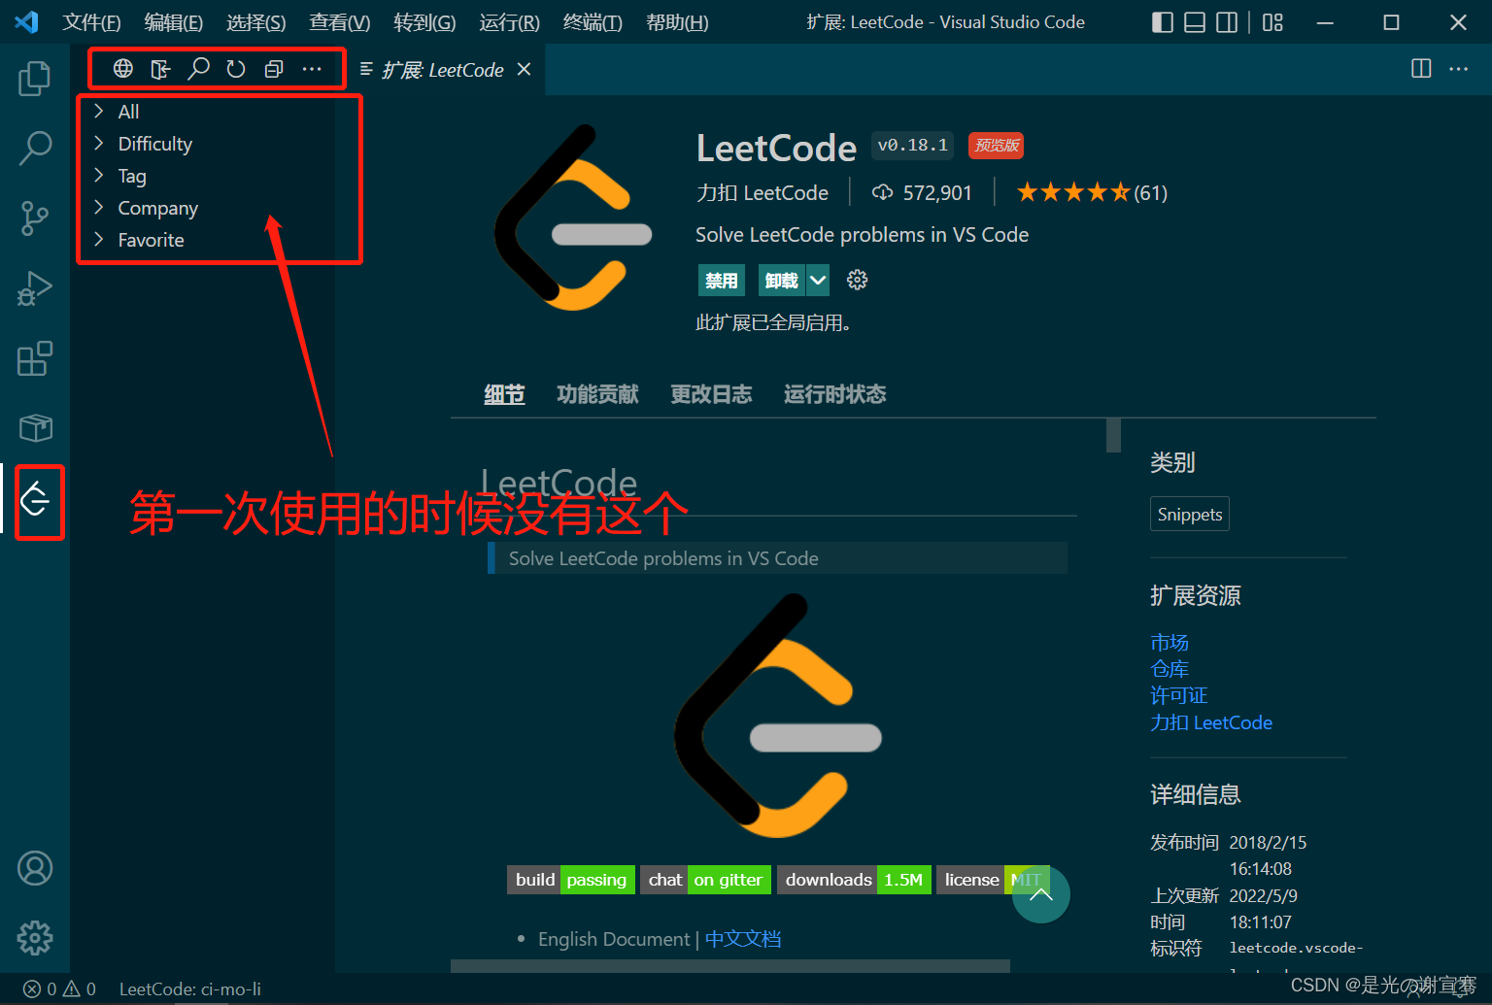Open the Source Control view
The width and height of the screenshot is (1492, 1005).
35,218
